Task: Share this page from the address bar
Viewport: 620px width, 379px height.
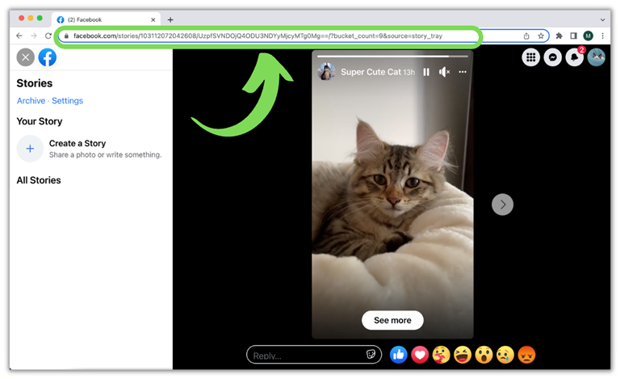Action: (x=526, y=36)
